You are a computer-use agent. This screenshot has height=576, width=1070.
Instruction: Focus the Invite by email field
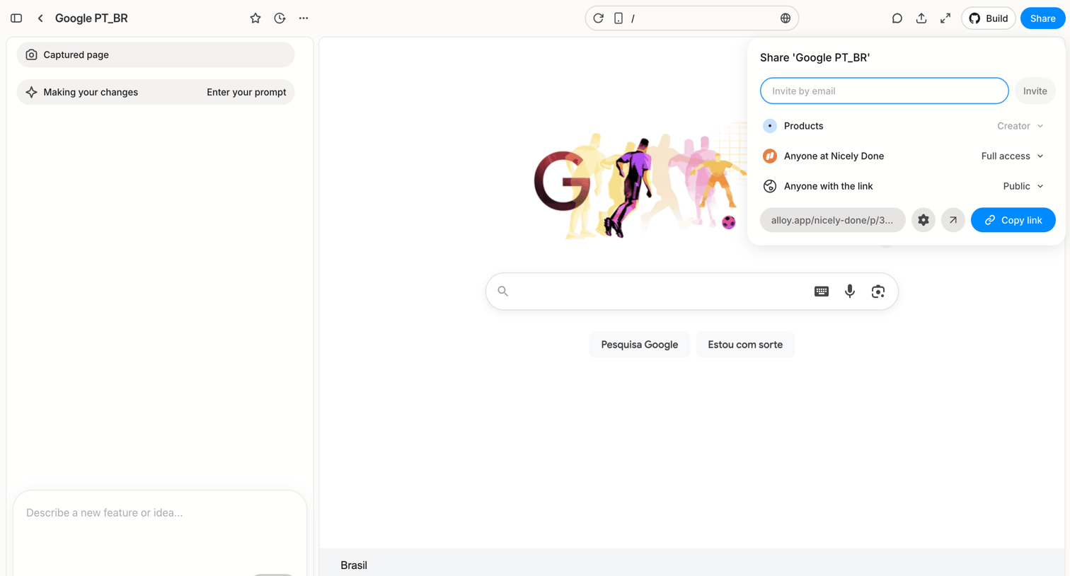click(x=884, y=91)
